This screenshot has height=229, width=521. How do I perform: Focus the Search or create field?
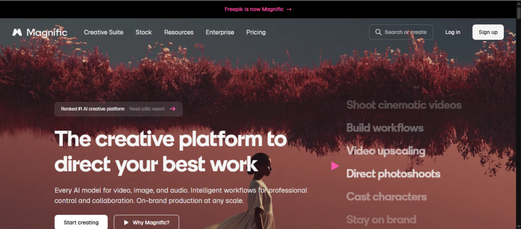[401, 32]
